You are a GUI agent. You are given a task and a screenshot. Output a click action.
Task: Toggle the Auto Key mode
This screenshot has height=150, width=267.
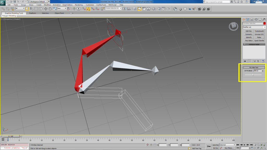(216, 145)
